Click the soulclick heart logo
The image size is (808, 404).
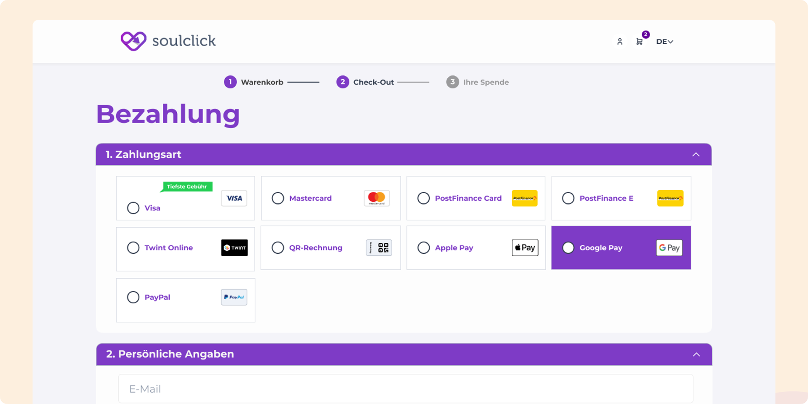pyautogui.click(x=133, y=41)
